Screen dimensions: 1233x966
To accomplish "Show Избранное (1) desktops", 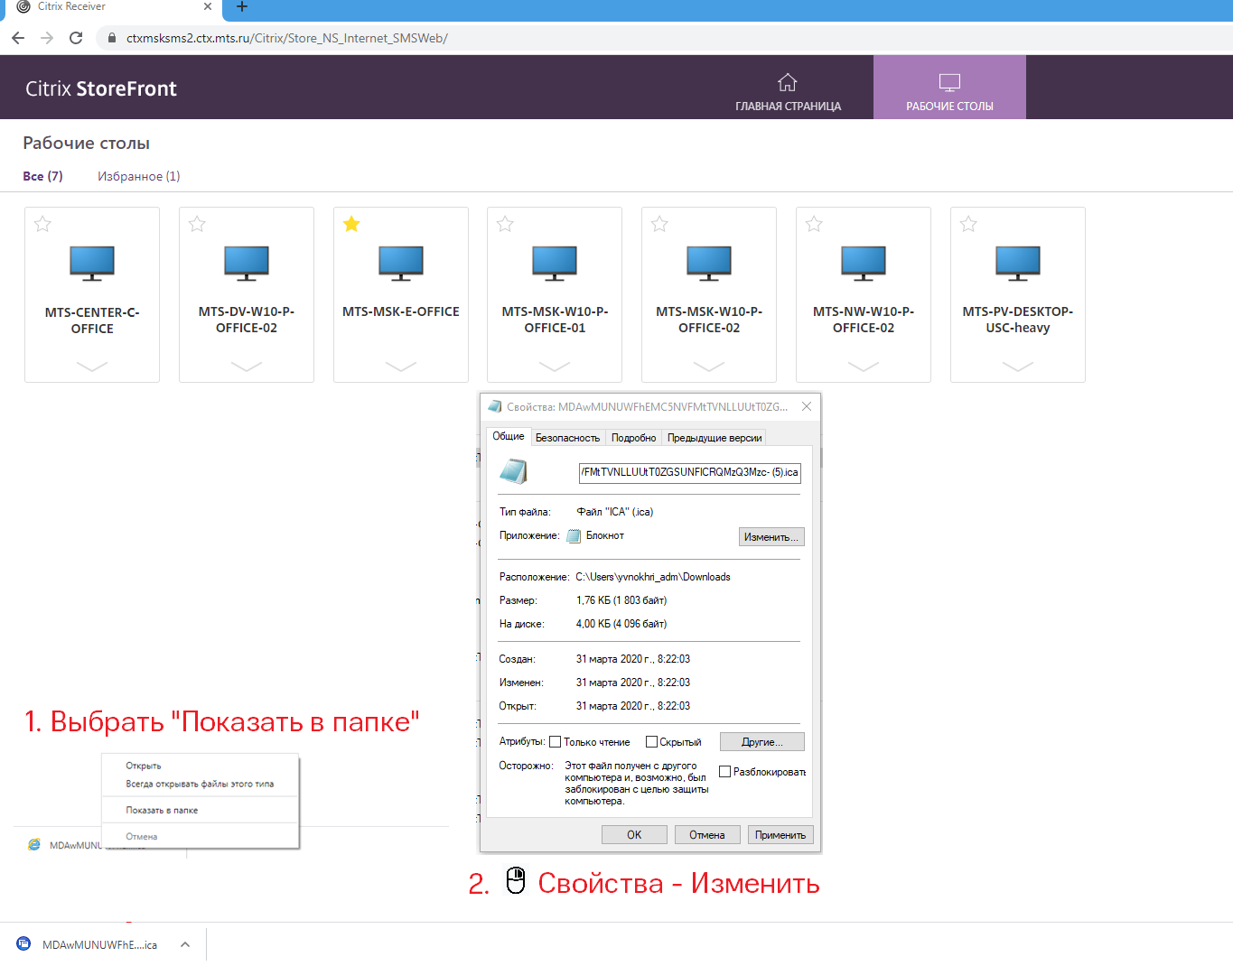I will pos(139,176).
